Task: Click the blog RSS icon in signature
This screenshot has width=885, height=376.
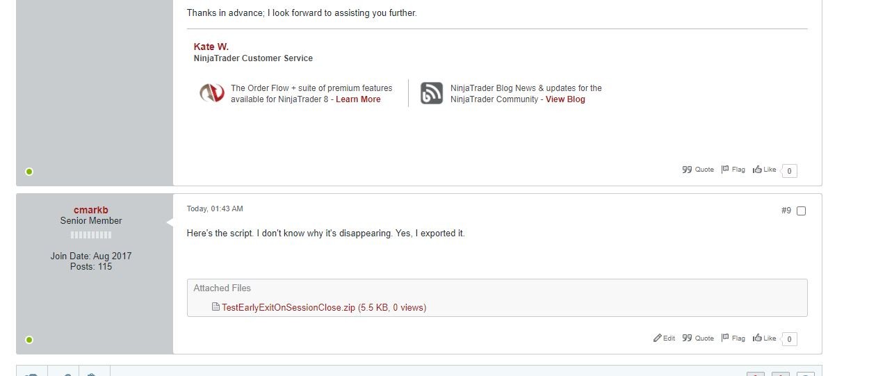Action: click(x=432, y=93)
